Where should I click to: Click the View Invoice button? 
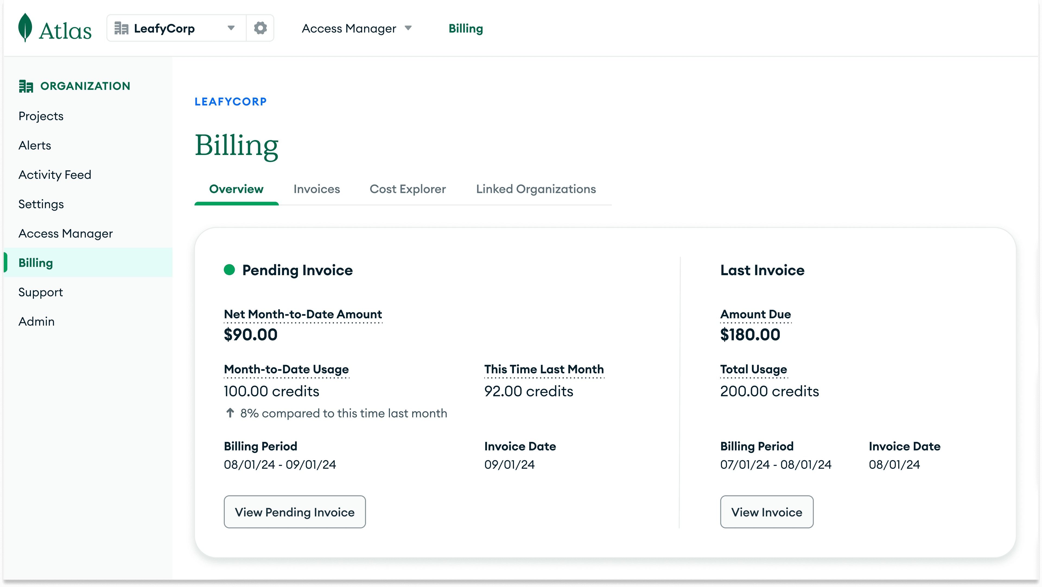coord(766,512)
